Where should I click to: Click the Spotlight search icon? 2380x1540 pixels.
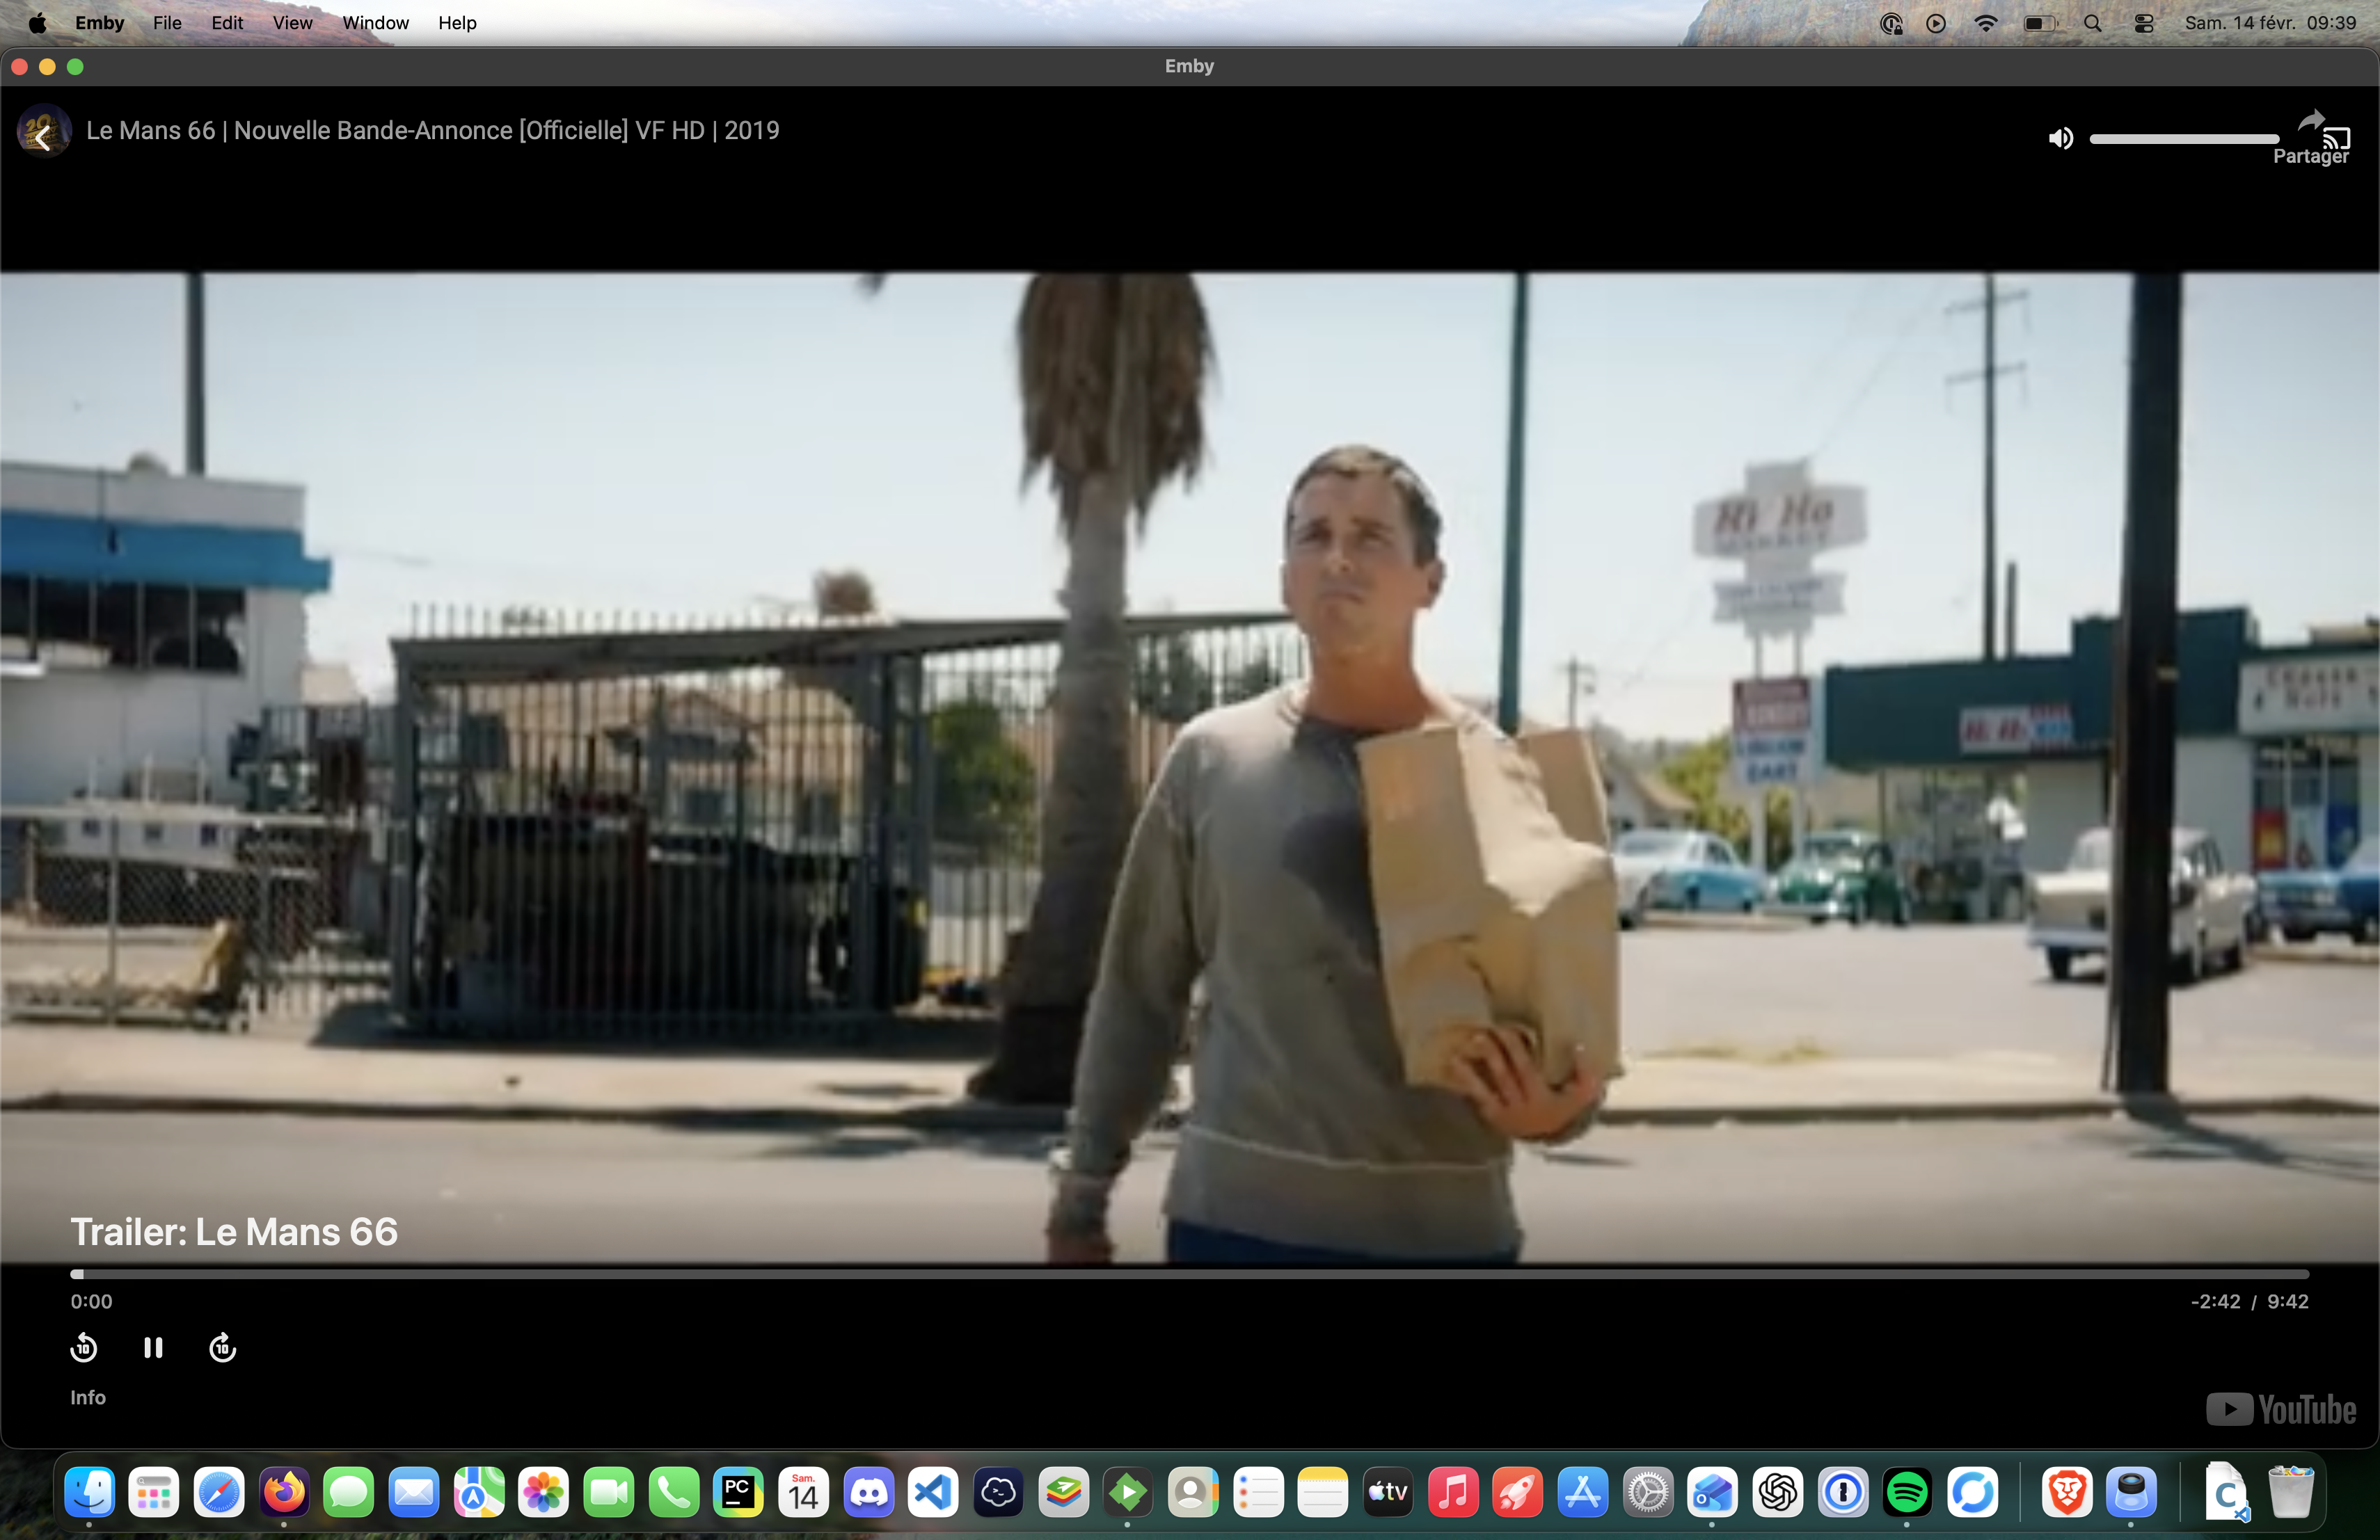pyautogui.click(x=2092, y=23)
